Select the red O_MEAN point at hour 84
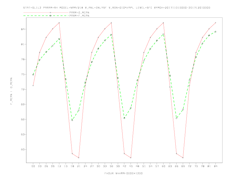 pyautogui.click(x=215, y=23)
